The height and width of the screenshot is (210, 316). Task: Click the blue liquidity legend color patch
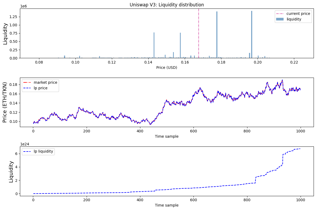click(280, 19)
